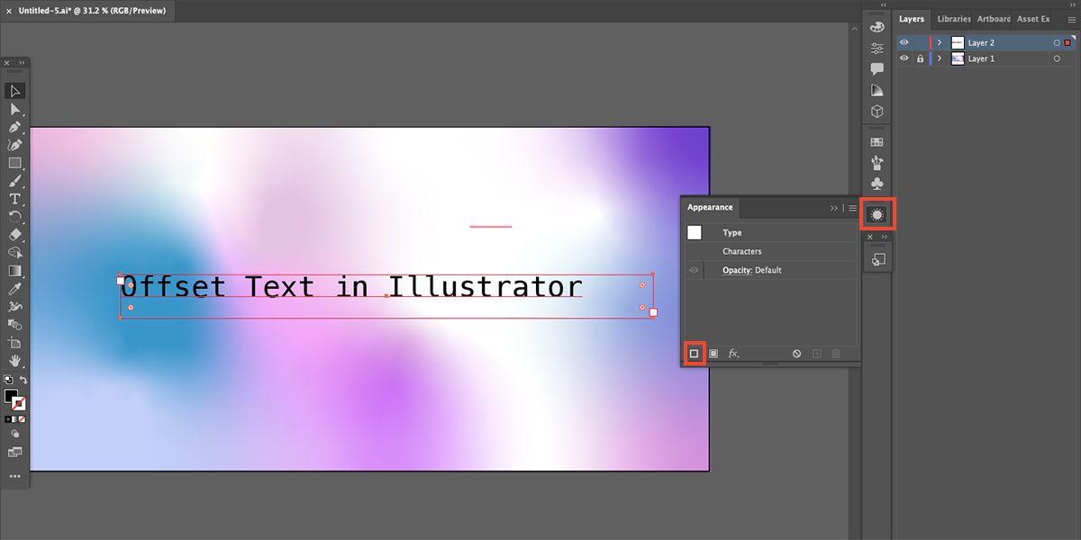Click the Stroke (none) box in toolbar
The width and height of the screenshot is (1081, 540).
coord(19,404)
